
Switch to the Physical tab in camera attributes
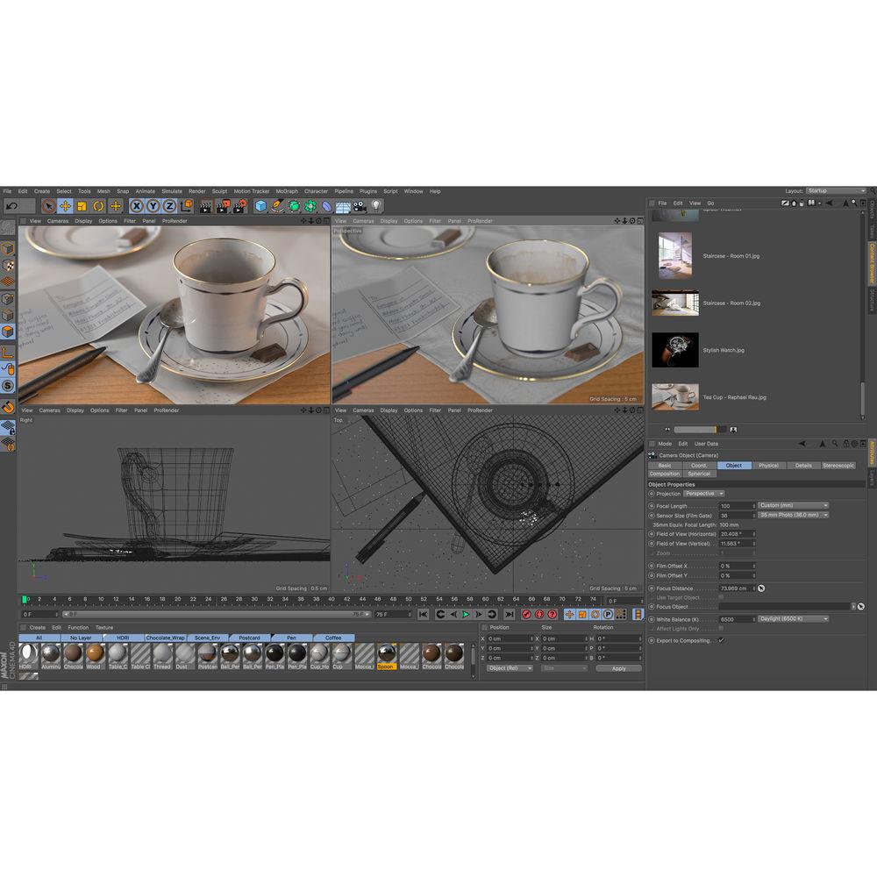[x=767, y=465]
